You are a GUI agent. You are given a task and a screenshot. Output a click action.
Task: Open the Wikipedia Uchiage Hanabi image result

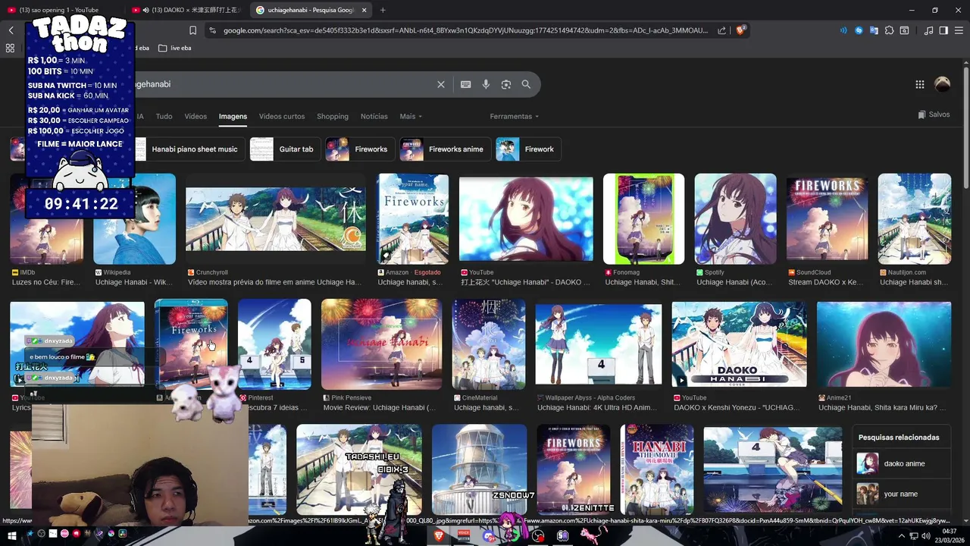tap(134, 219)
